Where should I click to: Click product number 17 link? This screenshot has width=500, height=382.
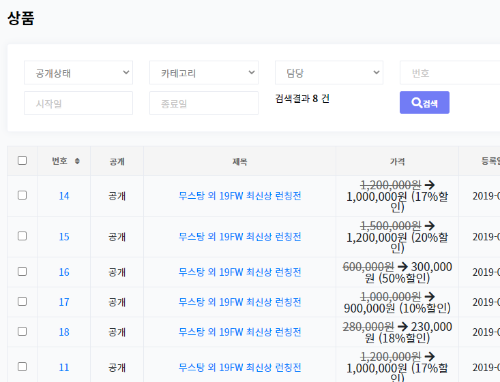(63, 302)
